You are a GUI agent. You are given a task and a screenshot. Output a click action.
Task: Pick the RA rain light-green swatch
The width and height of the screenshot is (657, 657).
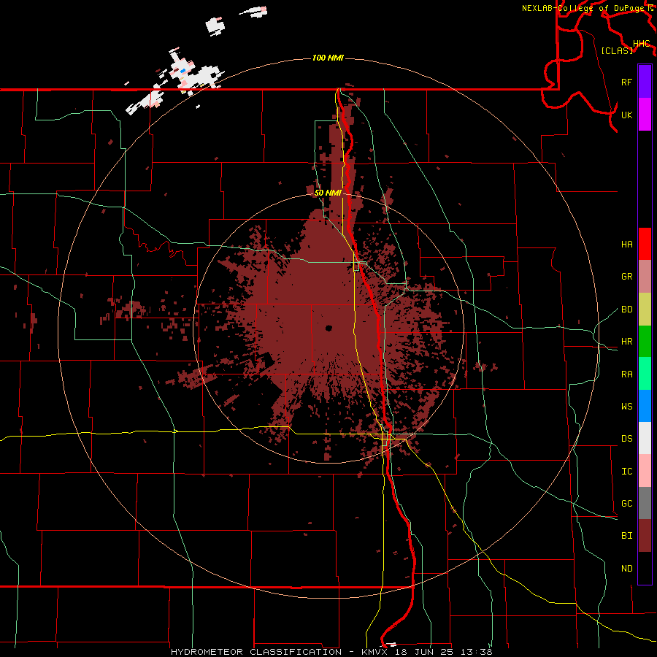pos(645,374)
